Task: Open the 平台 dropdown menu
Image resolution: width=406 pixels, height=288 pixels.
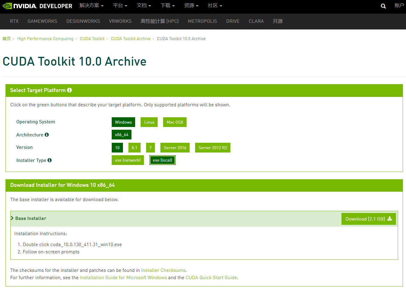Action: pyautogui.click(x=120, y=5)
